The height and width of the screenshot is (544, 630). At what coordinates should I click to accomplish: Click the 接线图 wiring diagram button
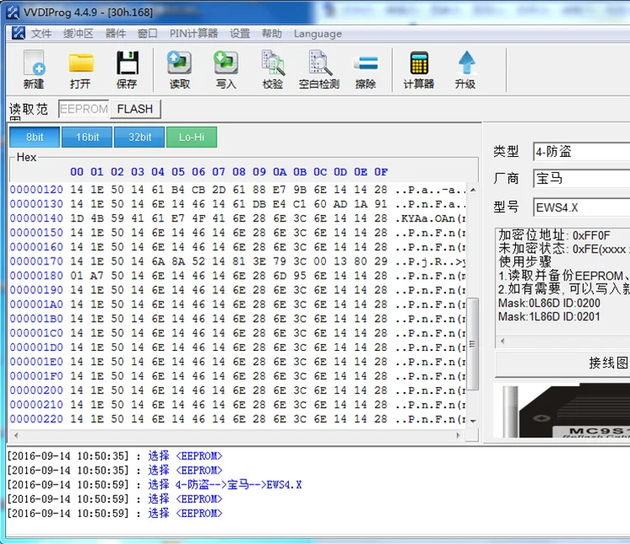(563, 364)
